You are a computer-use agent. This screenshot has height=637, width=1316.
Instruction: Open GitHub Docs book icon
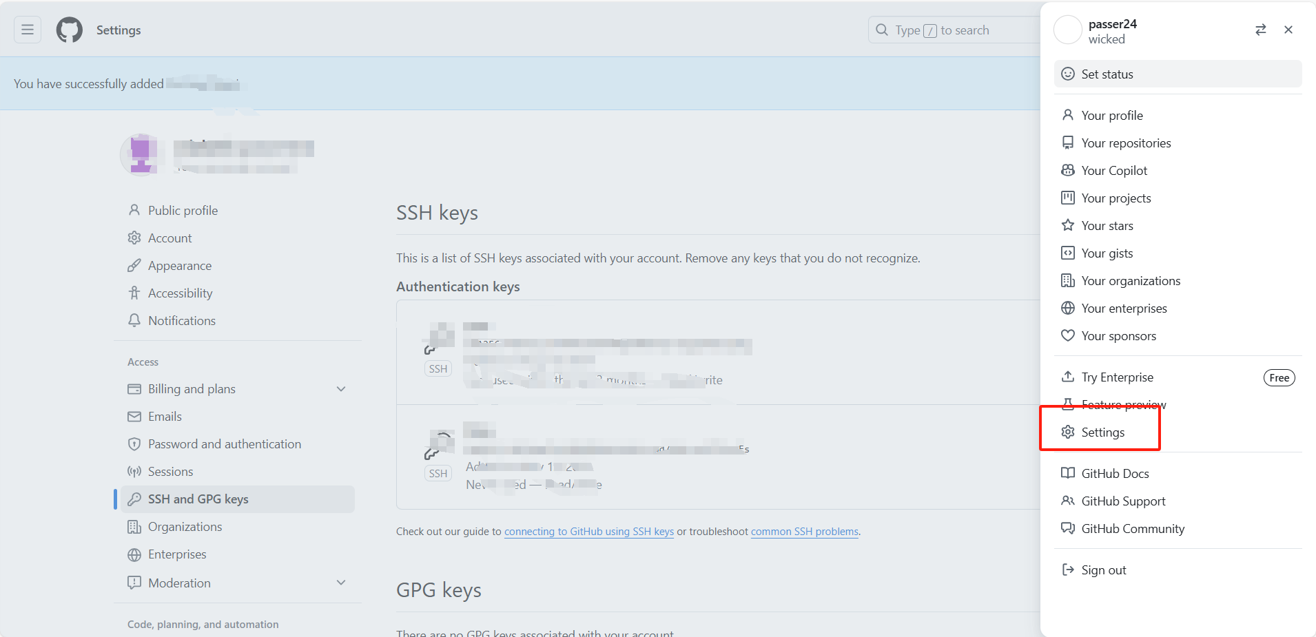click(1068, 473)
